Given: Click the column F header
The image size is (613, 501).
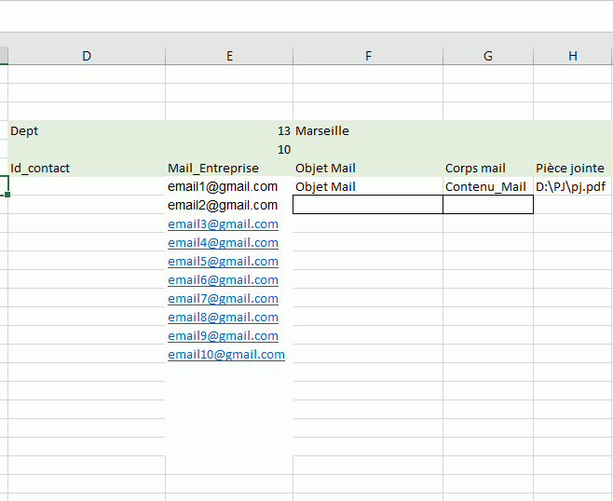Looking at the screenshot, I should [x=368, y=56].
